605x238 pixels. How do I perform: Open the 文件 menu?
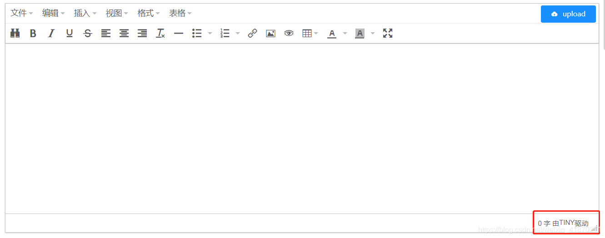click(x=22, y=13)
